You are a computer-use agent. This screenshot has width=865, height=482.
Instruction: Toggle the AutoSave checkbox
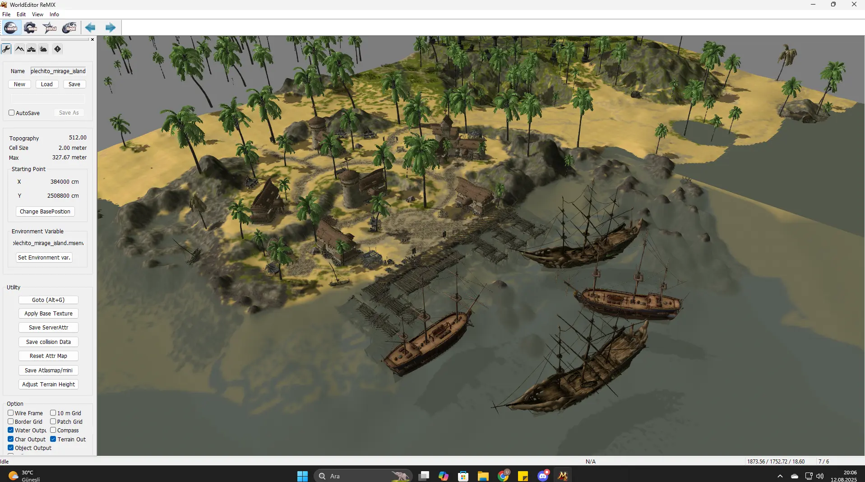click(x=12, y=113)
